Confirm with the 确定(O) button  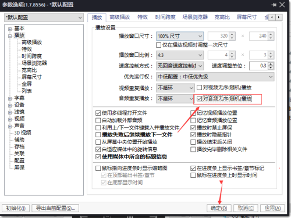coord(219,208)
